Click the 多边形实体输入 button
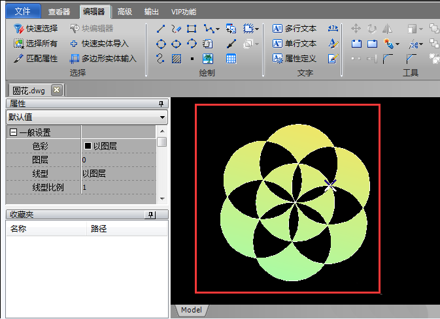This screenshot has width=440, height=319. 103,59
